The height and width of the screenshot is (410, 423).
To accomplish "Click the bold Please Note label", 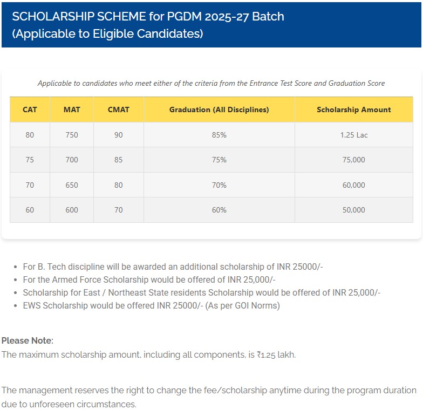I will (27, 340).
